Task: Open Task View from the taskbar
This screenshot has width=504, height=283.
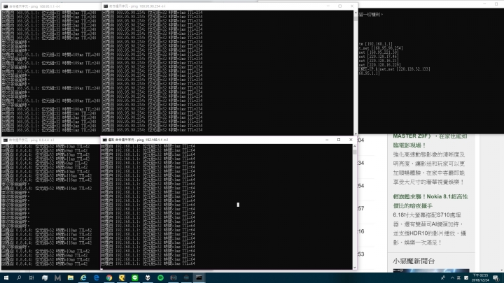Action: [31, 277]
